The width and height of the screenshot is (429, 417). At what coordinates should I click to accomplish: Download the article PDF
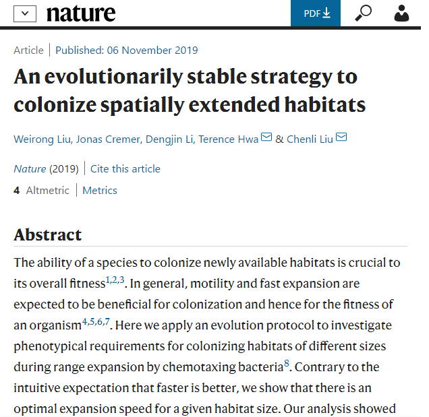coord(316,13)
